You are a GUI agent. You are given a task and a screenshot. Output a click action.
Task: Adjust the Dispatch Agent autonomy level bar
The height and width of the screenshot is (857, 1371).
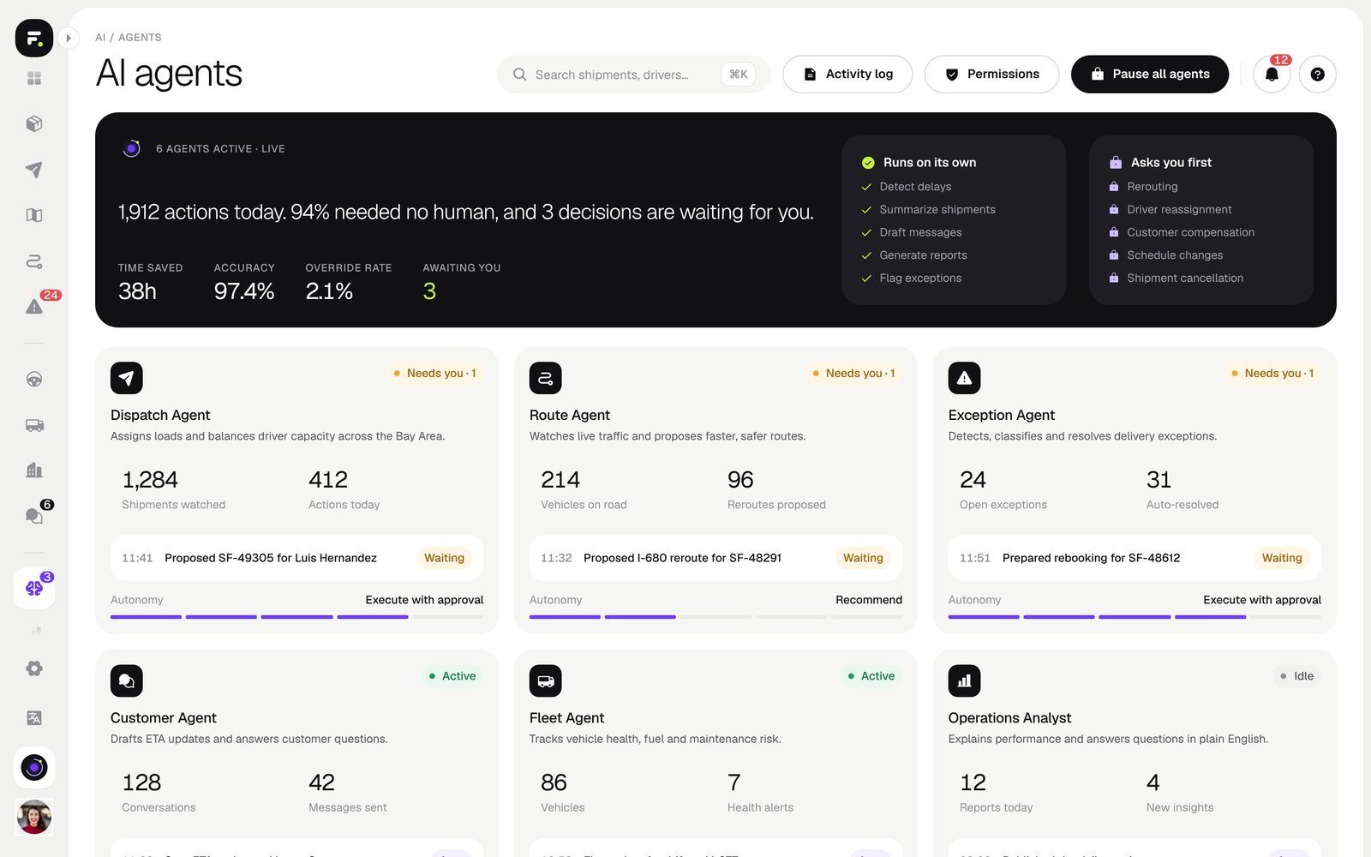click(x=297, y=617)
